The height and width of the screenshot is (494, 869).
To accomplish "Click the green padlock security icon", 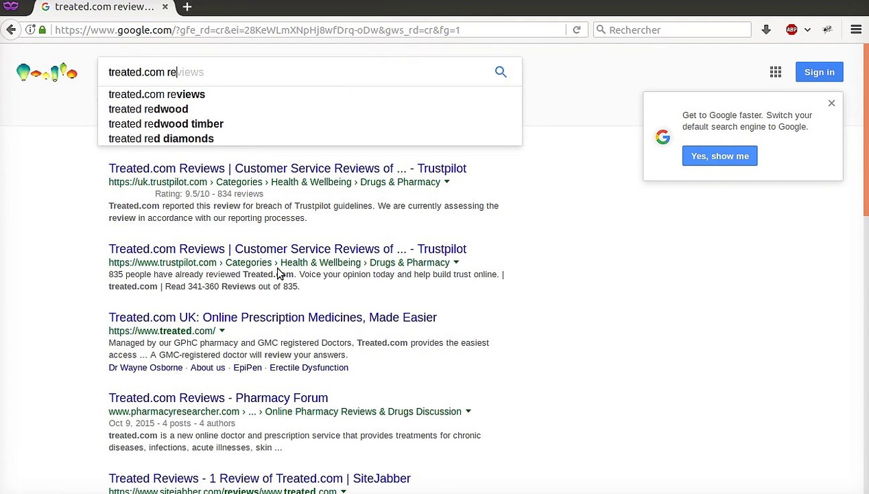I will (43, 30).
